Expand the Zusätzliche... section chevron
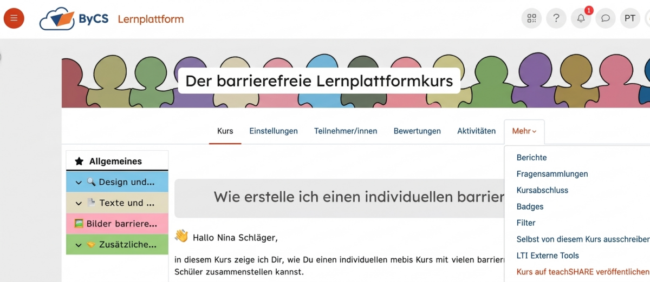 click(x=79, y=245)
